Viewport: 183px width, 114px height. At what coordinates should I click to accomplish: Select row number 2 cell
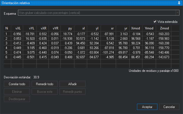click(7, 39)
